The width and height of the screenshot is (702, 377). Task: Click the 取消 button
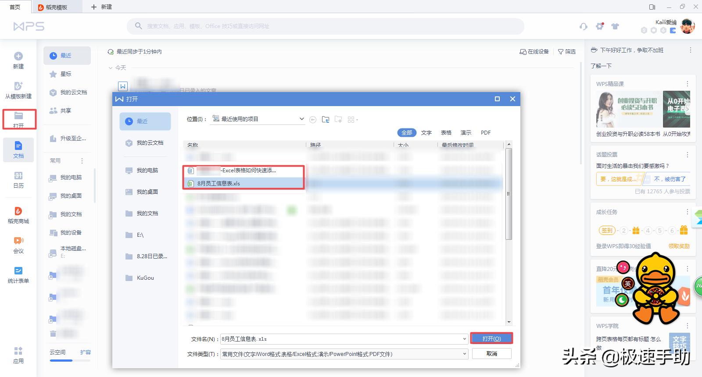pos(492,354)
